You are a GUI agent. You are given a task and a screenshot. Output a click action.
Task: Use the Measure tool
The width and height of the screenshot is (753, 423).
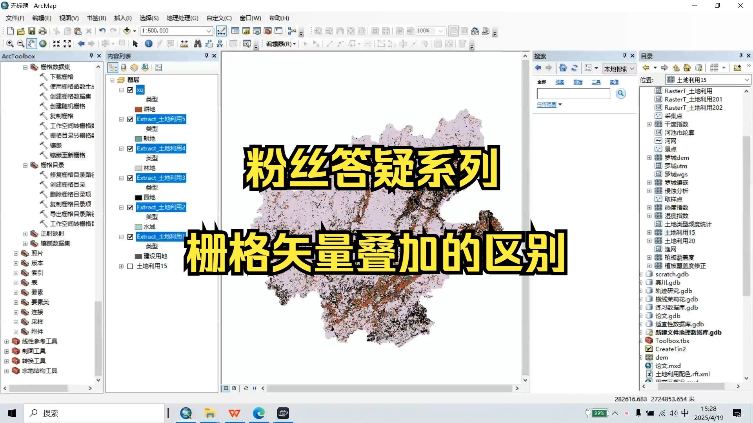point(184,43)
